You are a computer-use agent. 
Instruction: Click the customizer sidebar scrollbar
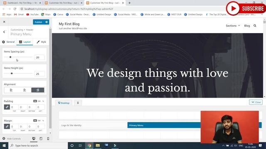click(50, 78)
